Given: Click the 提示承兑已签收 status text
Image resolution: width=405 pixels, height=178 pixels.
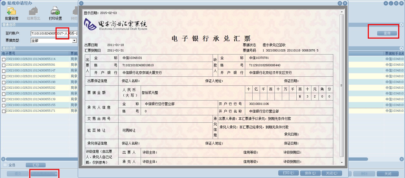Looking at the screenshot, I should pyautogui.click(x=274, y=45).
